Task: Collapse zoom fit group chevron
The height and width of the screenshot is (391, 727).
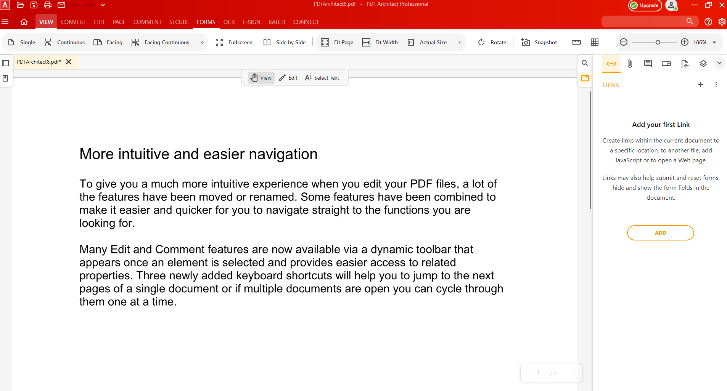Action: pyautogui.click(x=460, y=42)
